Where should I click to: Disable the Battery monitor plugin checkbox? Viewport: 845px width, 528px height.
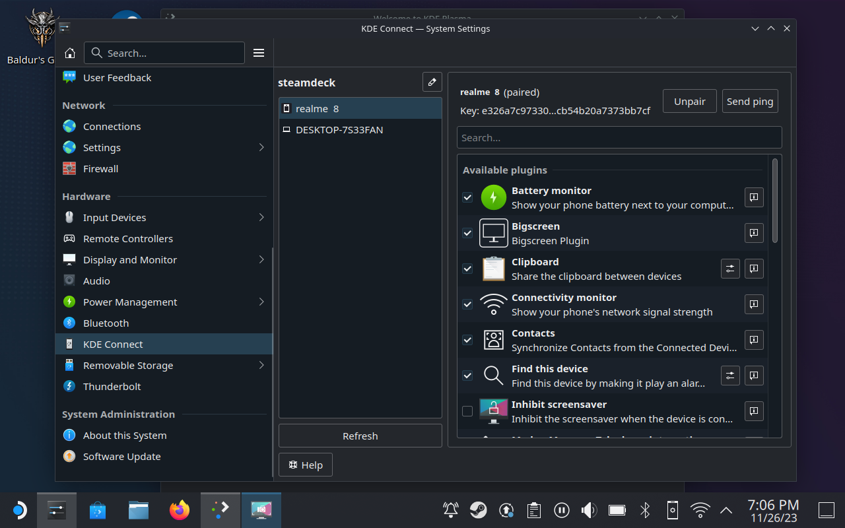467,197
